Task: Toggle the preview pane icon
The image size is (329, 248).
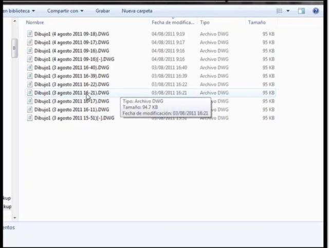Action: 302,11
